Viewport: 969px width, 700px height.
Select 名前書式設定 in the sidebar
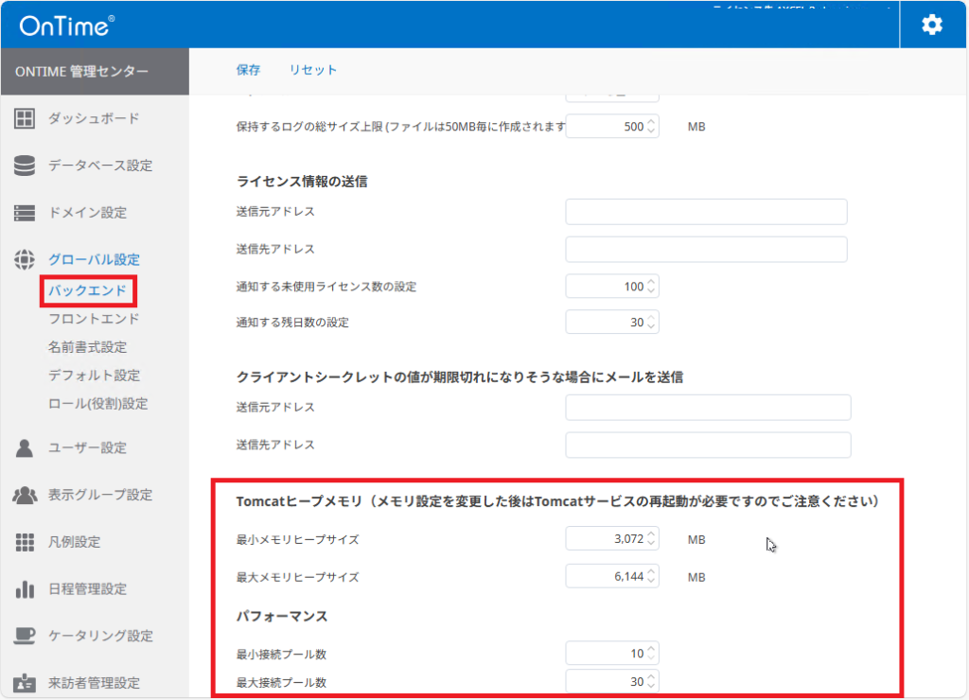(87, 347)
